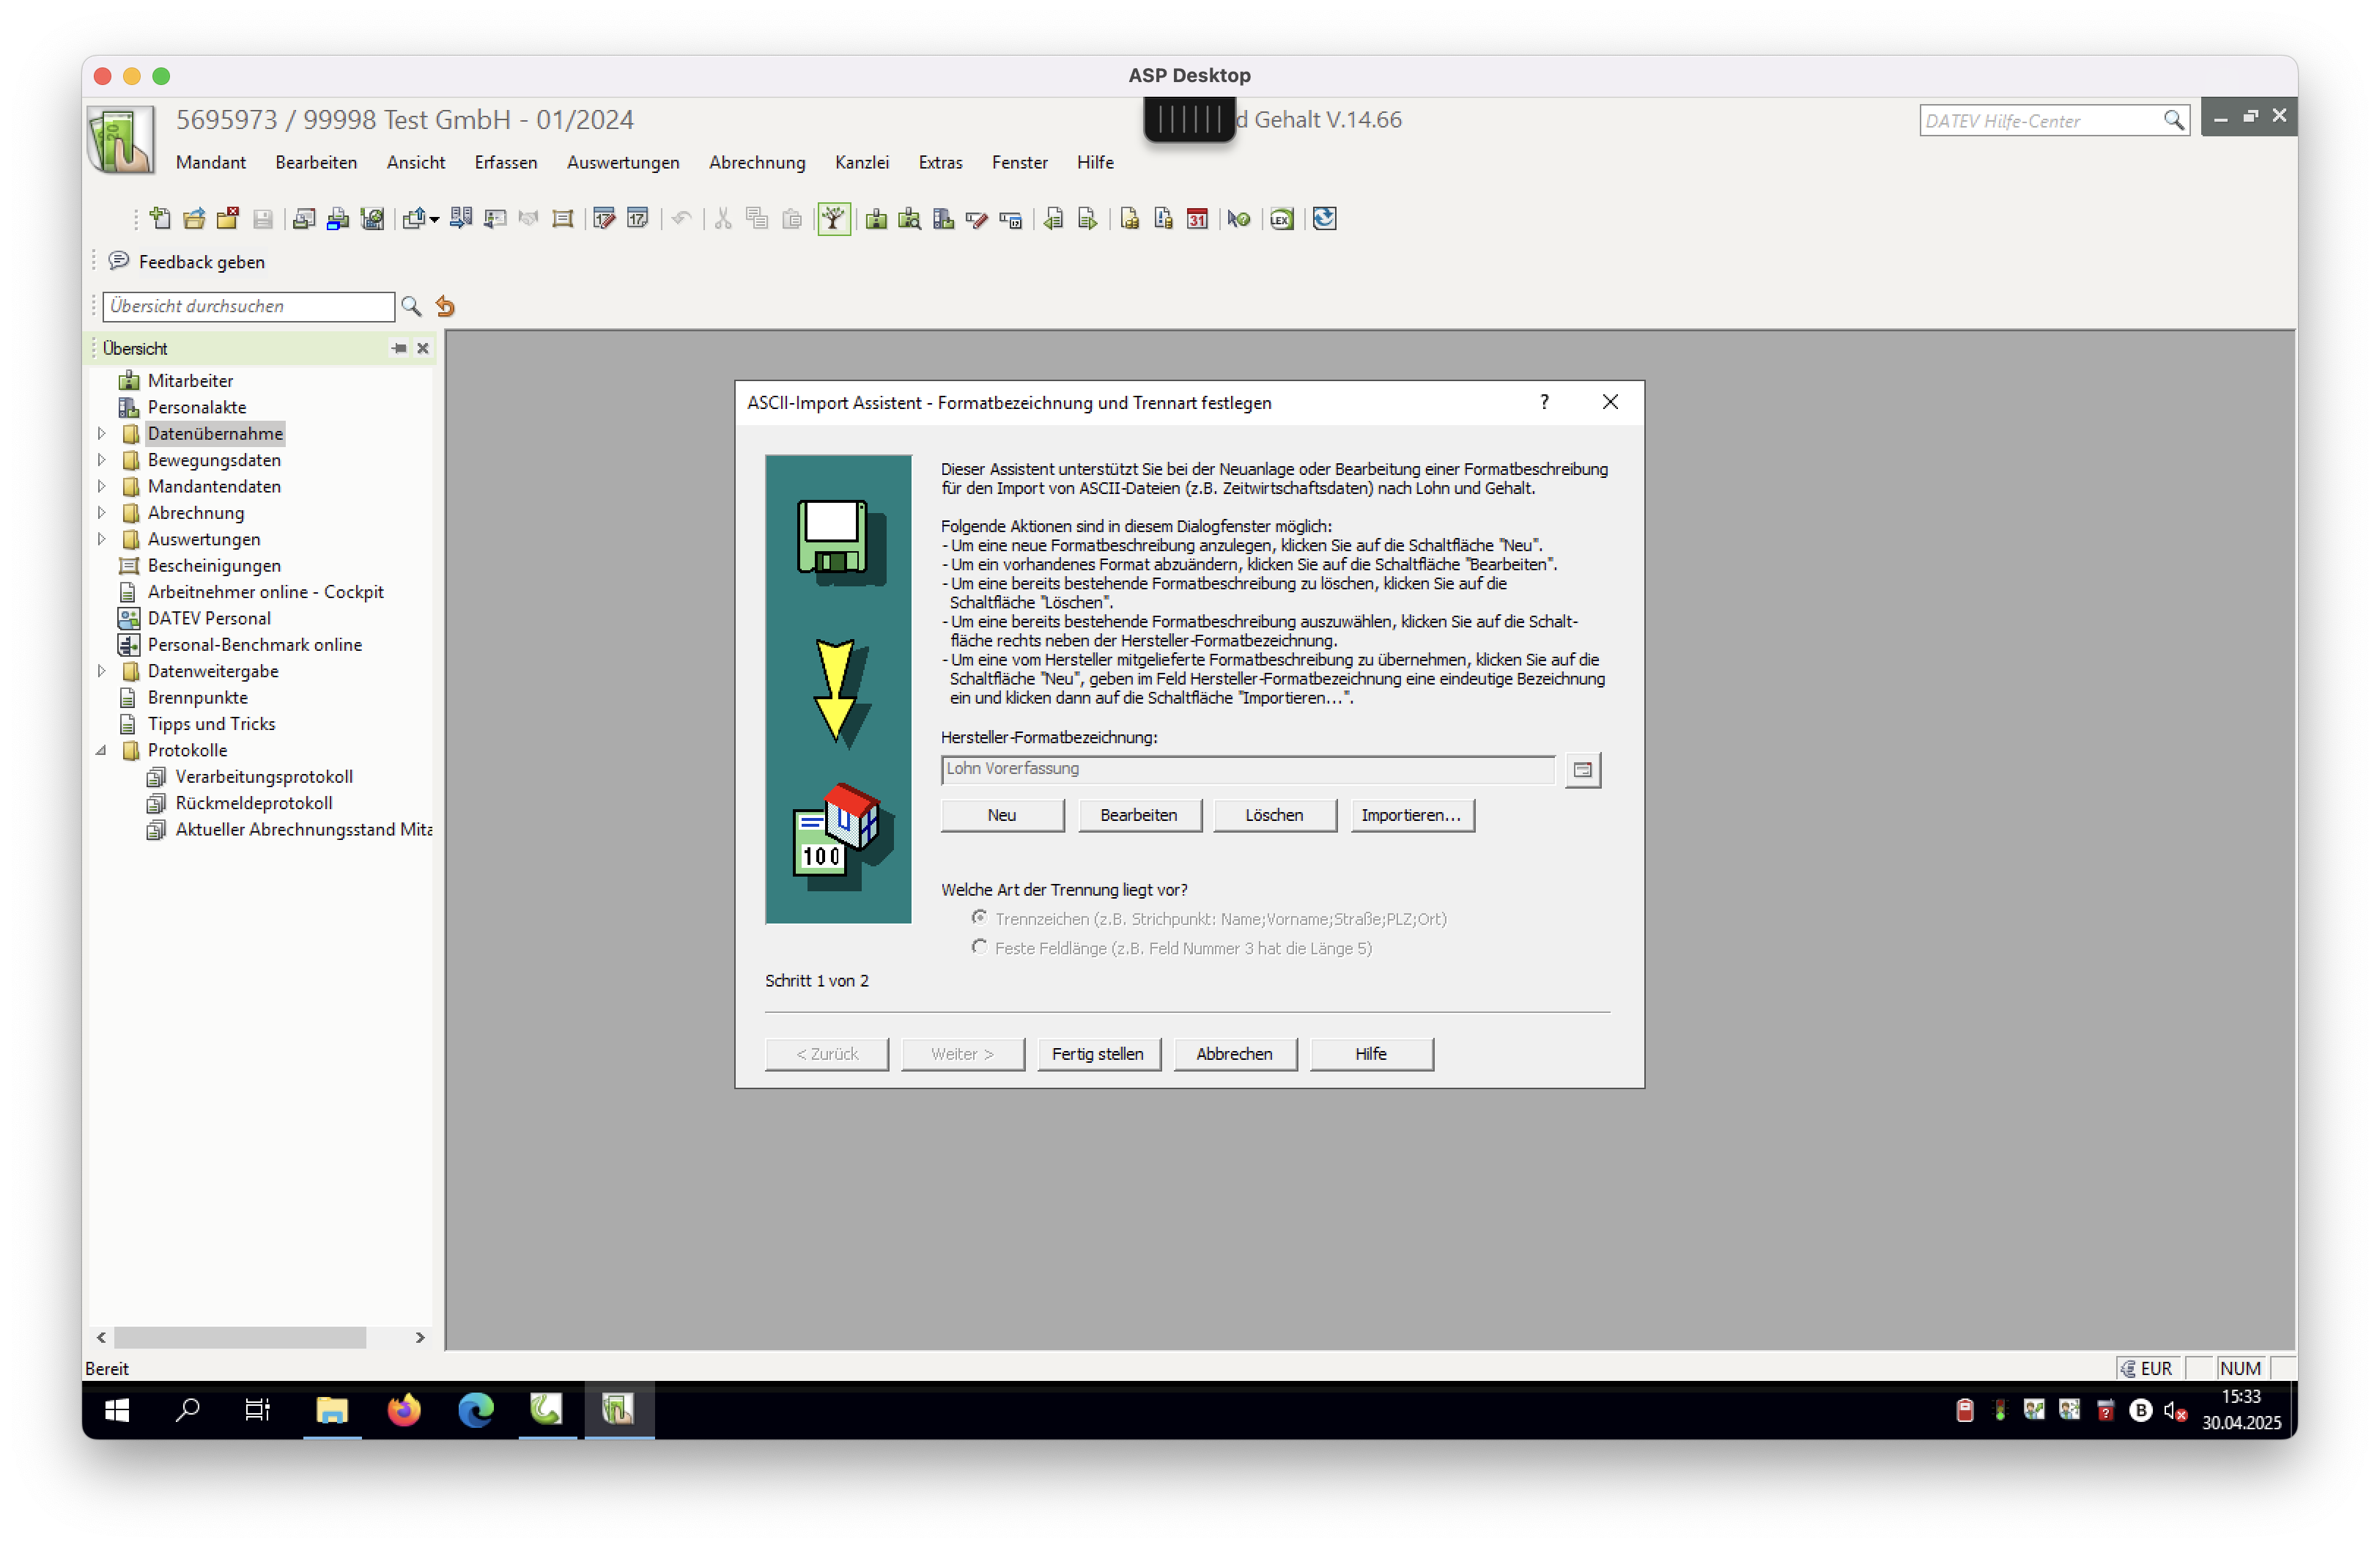Click the LEX toolbar icon
This screenshot has height=1548, width=2380.
point(1282,219)
